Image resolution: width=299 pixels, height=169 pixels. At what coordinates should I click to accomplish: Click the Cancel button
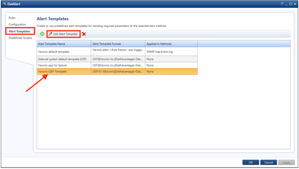click(269, 162)
